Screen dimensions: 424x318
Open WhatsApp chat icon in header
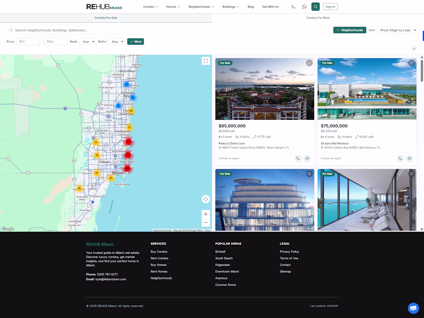click(x=304, y=7)
